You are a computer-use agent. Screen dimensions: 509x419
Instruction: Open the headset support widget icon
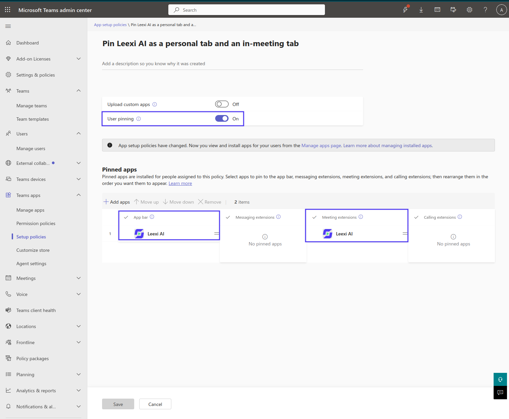[x=500, y=379]
